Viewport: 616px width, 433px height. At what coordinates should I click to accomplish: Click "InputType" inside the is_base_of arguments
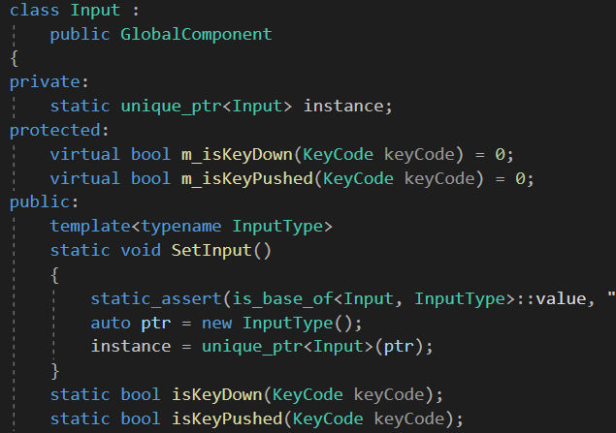460,299
